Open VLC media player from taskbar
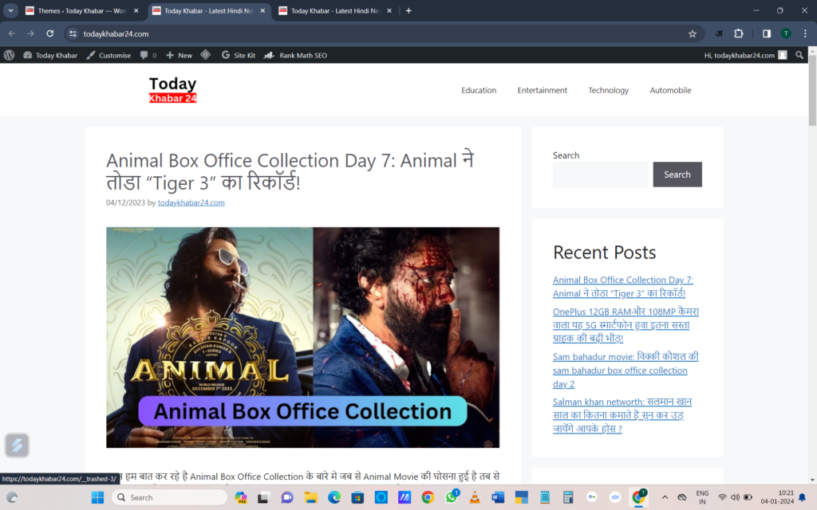This screenshot has width=817, height=510. click(474, 497)
